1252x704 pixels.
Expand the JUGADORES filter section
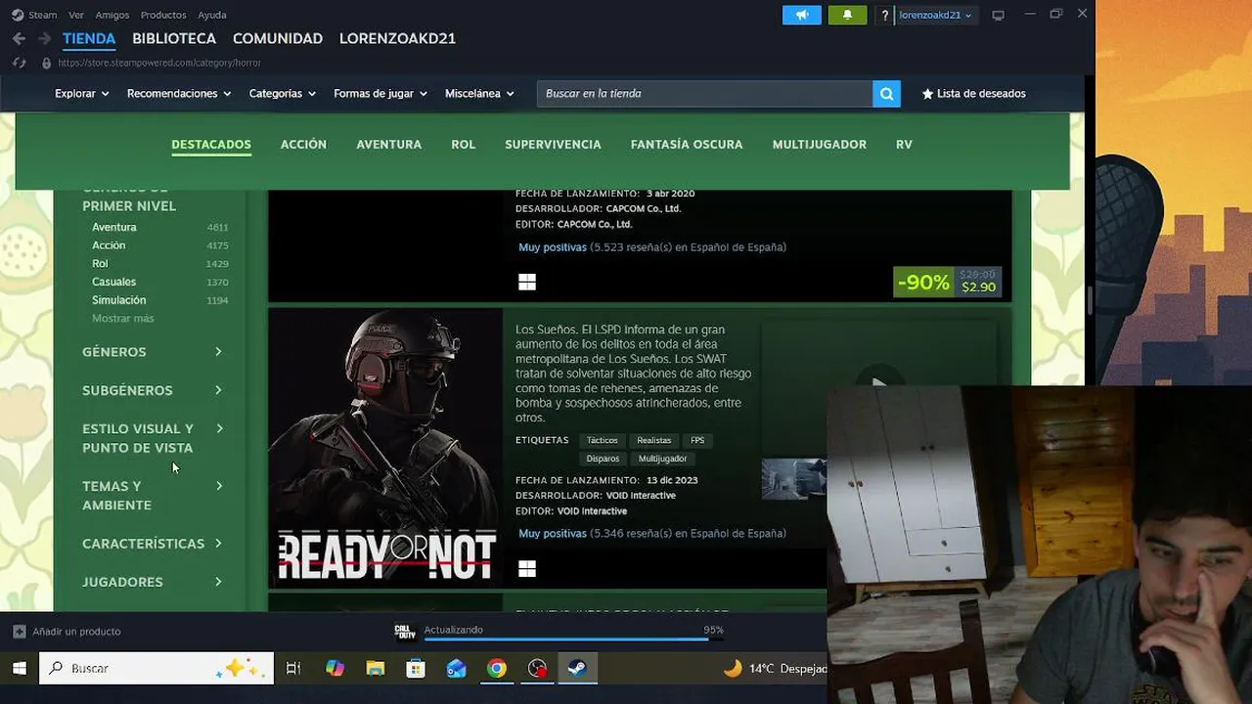(152, 582)
